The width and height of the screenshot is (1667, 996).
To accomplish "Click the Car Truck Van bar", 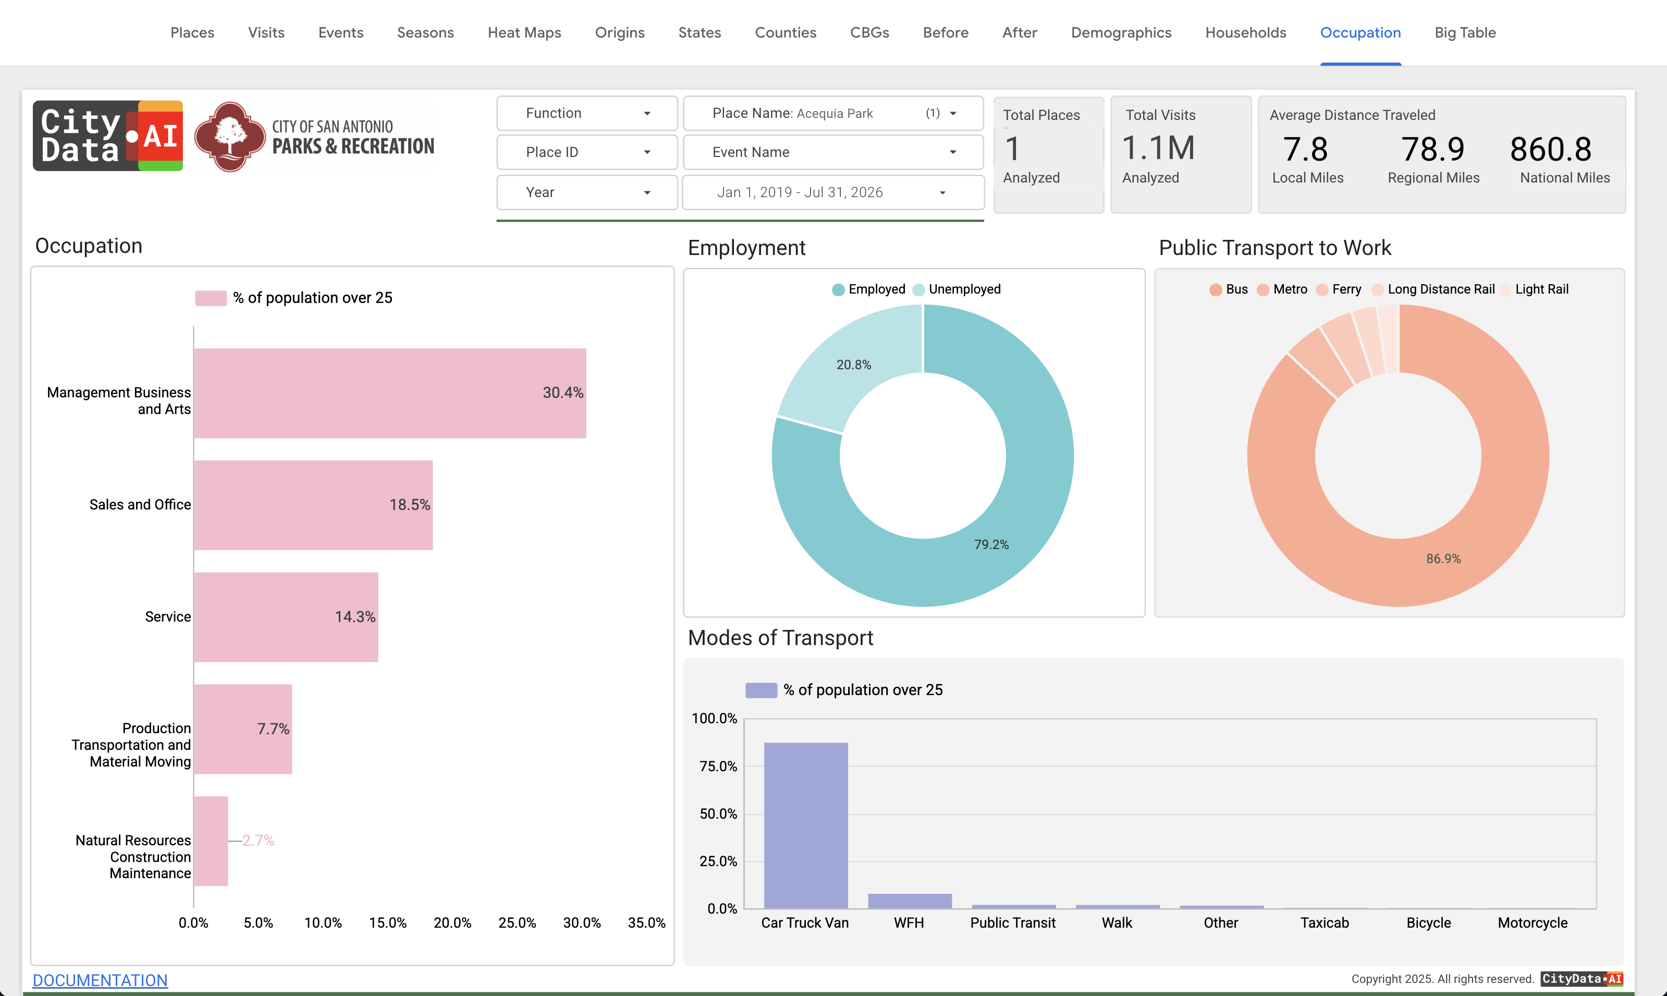I will point(806,825).
